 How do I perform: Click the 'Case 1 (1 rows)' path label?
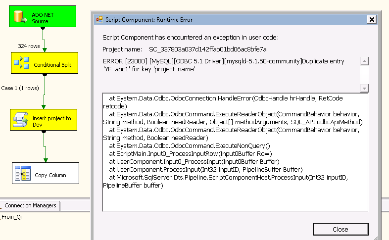[19, 88]
